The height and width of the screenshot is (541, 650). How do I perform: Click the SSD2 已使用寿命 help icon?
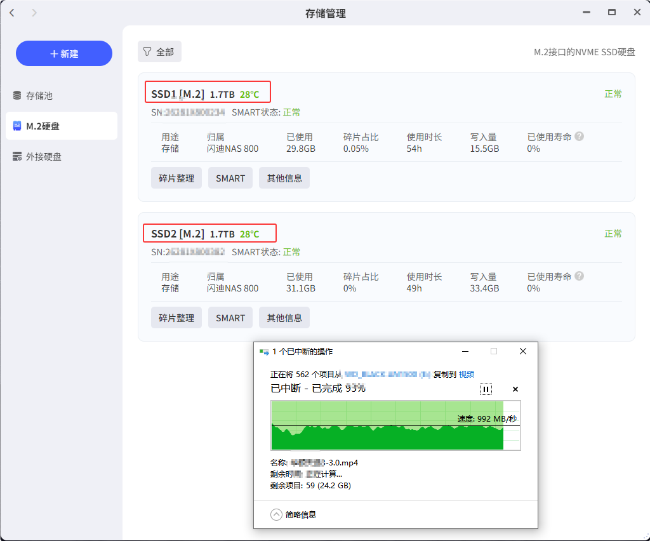coord(580,276)
